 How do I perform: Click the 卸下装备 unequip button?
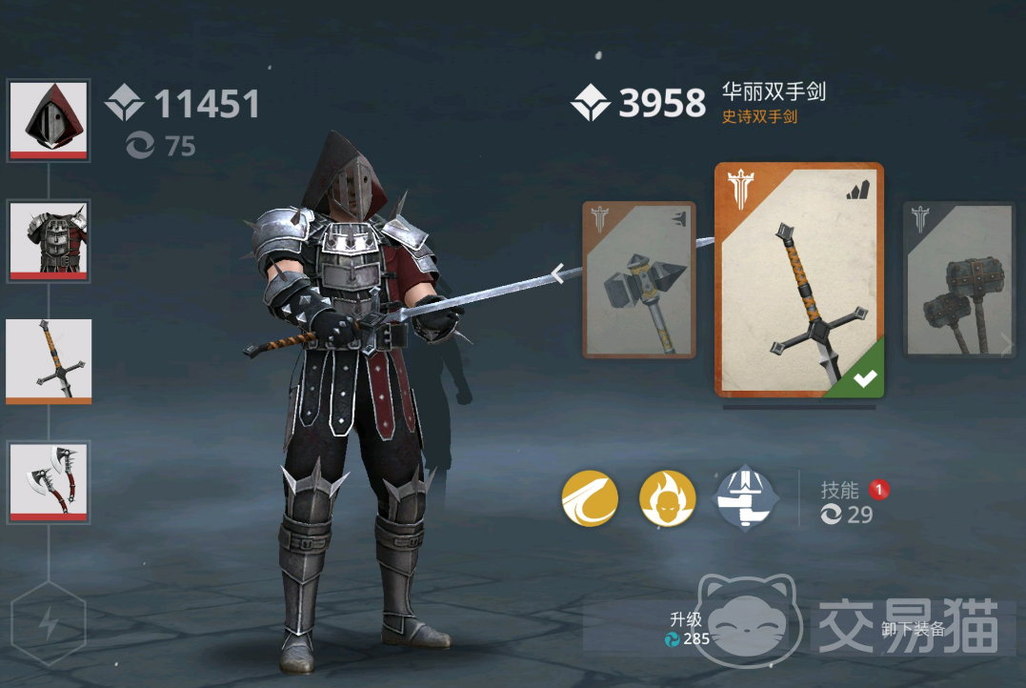[x=912, y=628]
